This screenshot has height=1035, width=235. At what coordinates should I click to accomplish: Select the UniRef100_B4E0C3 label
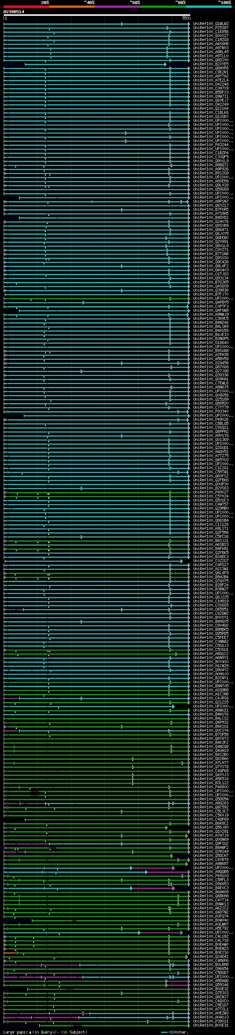click(211, 887)
